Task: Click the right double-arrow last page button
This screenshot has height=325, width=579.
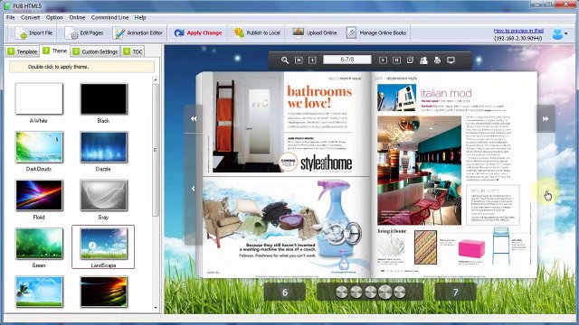Action: point(546,118)
